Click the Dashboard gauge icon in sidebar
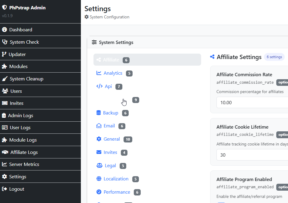 (5, 30)
